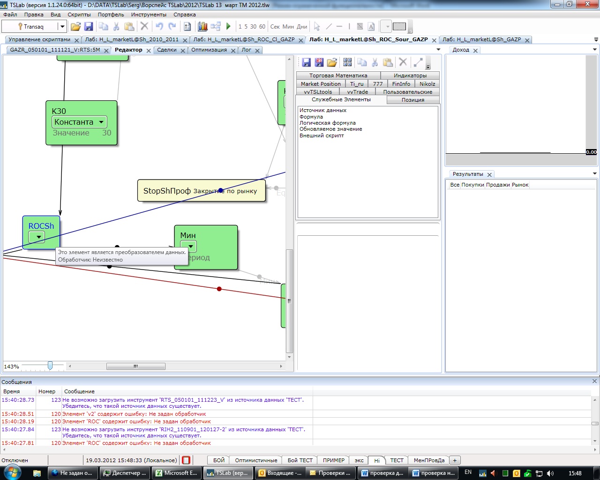Expand the Константа dropdown in K30 block

(101, 122)
